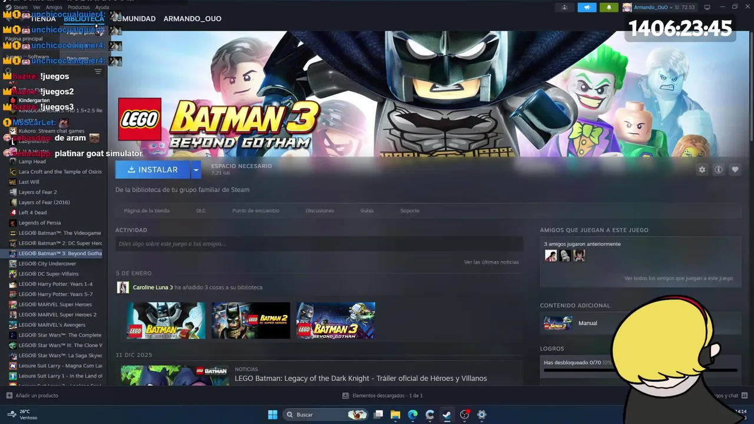This screenshot has width=754, height=424.
Task: Show game info icon
Action: (x=719, y=170)
